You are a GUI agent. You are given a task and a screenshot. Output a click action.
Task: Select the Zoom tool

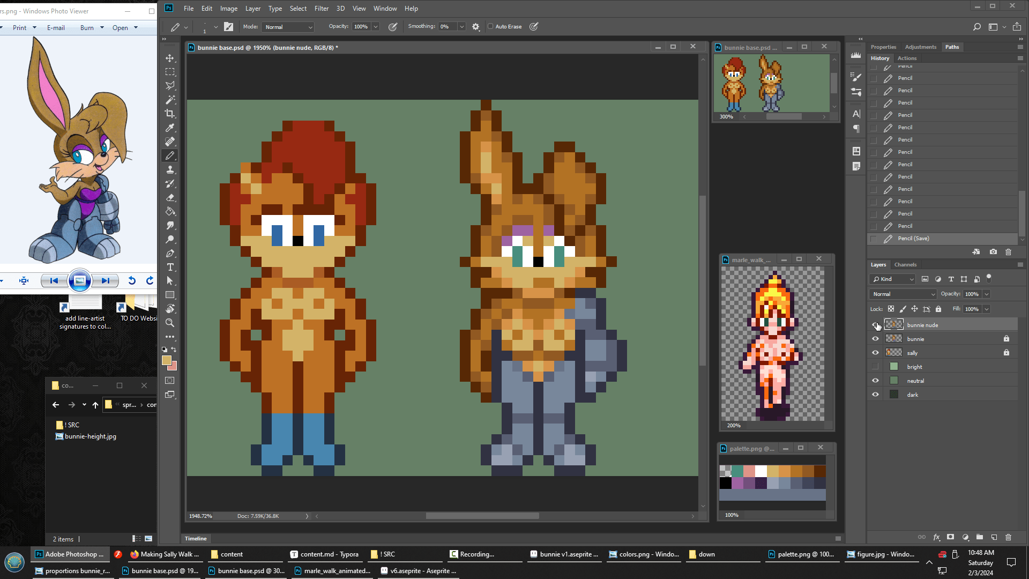(170, 323)
